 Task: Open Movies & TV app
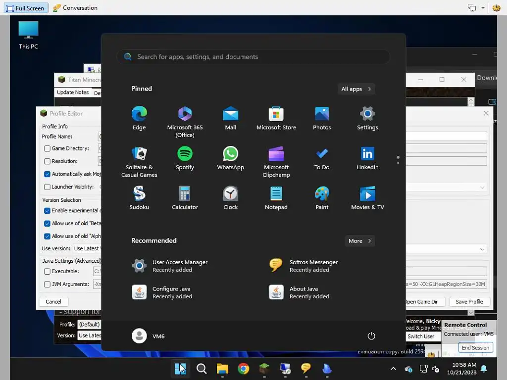tap(367, 198)
